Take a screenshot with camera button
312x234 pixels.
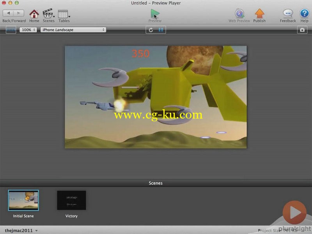302,30
